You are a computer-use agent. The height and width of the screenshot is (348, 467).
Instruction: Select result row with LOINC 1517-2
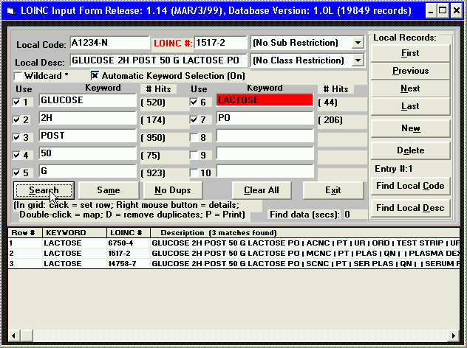[x=234, y=254]
